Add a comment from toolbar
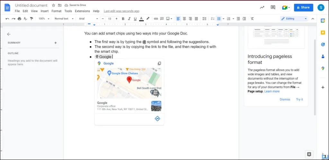This screenshot has height=160, width=329. 162,19
